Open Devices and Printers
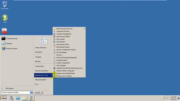Screen dimensions: 180x101 pos(42,71)
